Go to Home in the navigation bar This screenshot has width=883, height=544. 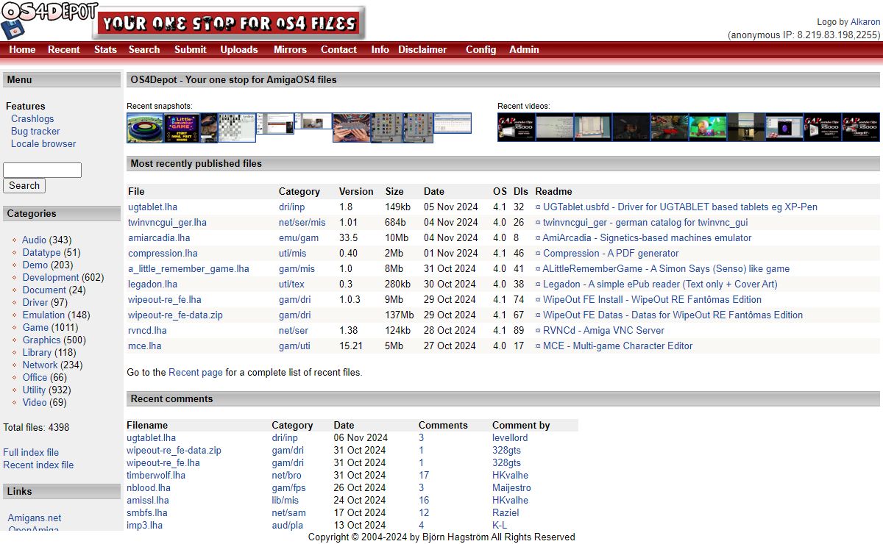click(22, 49)
